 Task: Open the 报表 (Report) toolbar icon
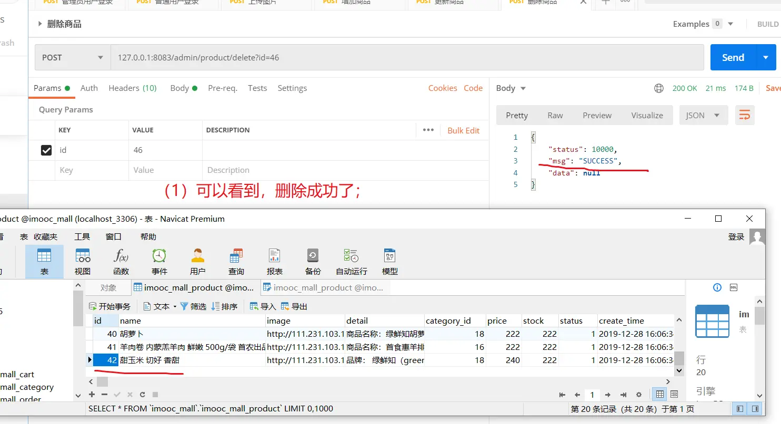274,262
